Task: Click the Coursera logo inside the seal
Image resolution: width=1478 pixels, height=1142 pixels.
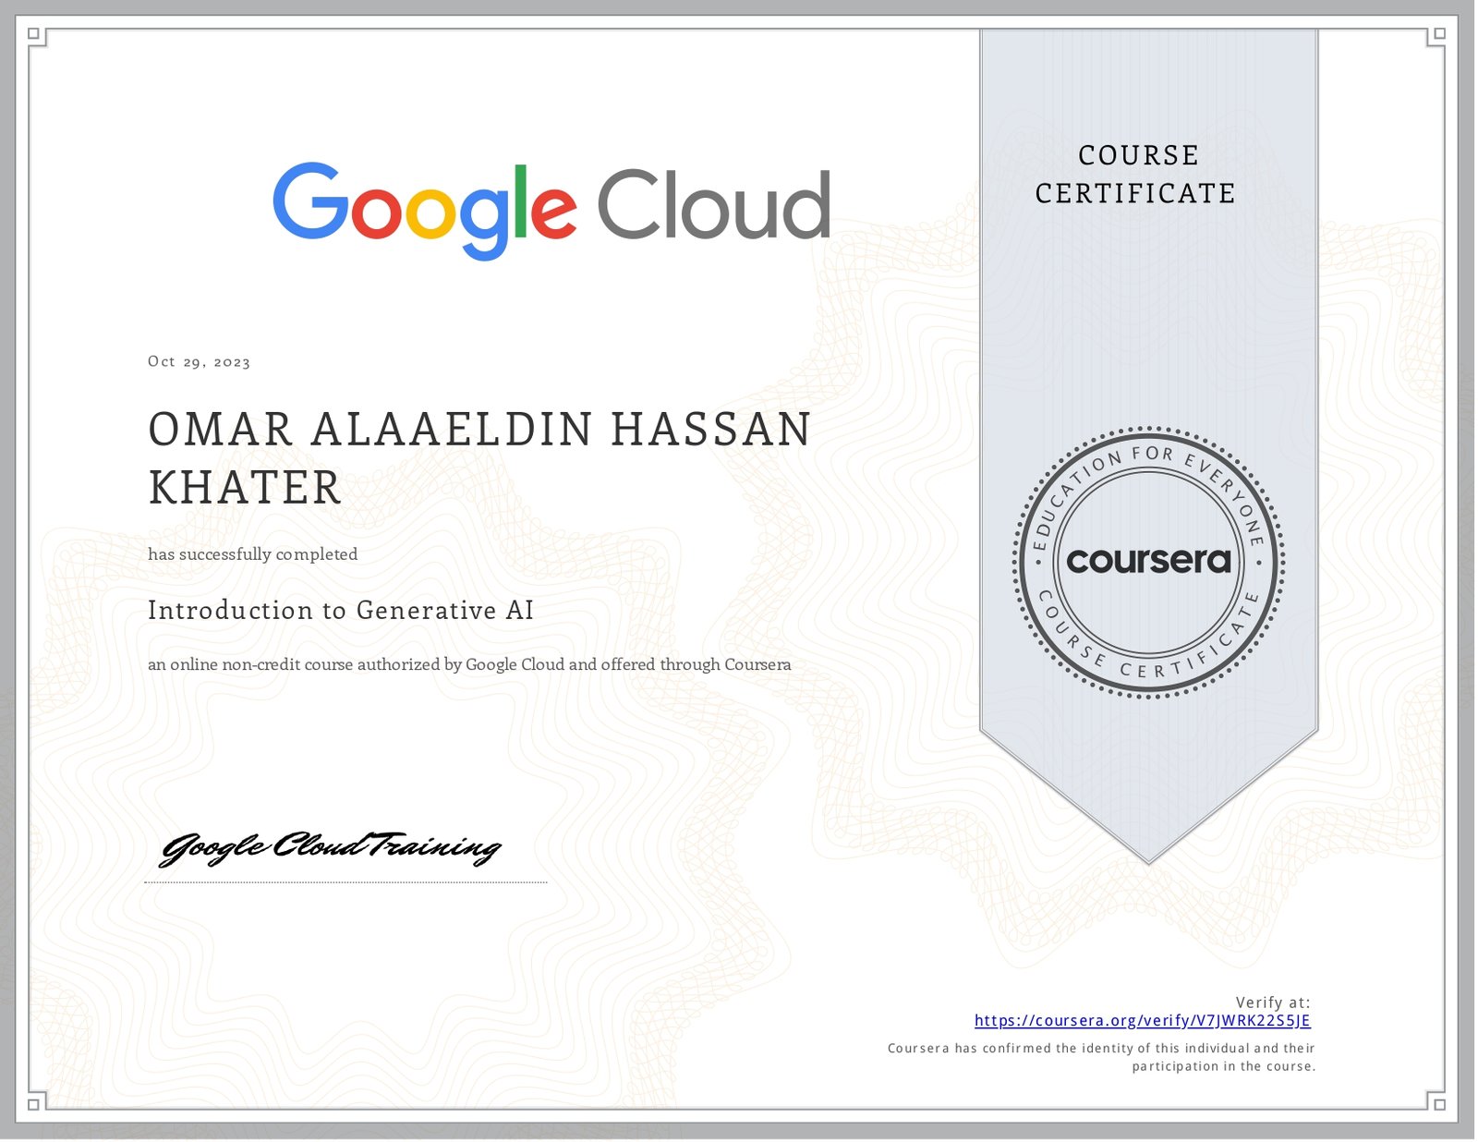Action: click(1148, 561)
